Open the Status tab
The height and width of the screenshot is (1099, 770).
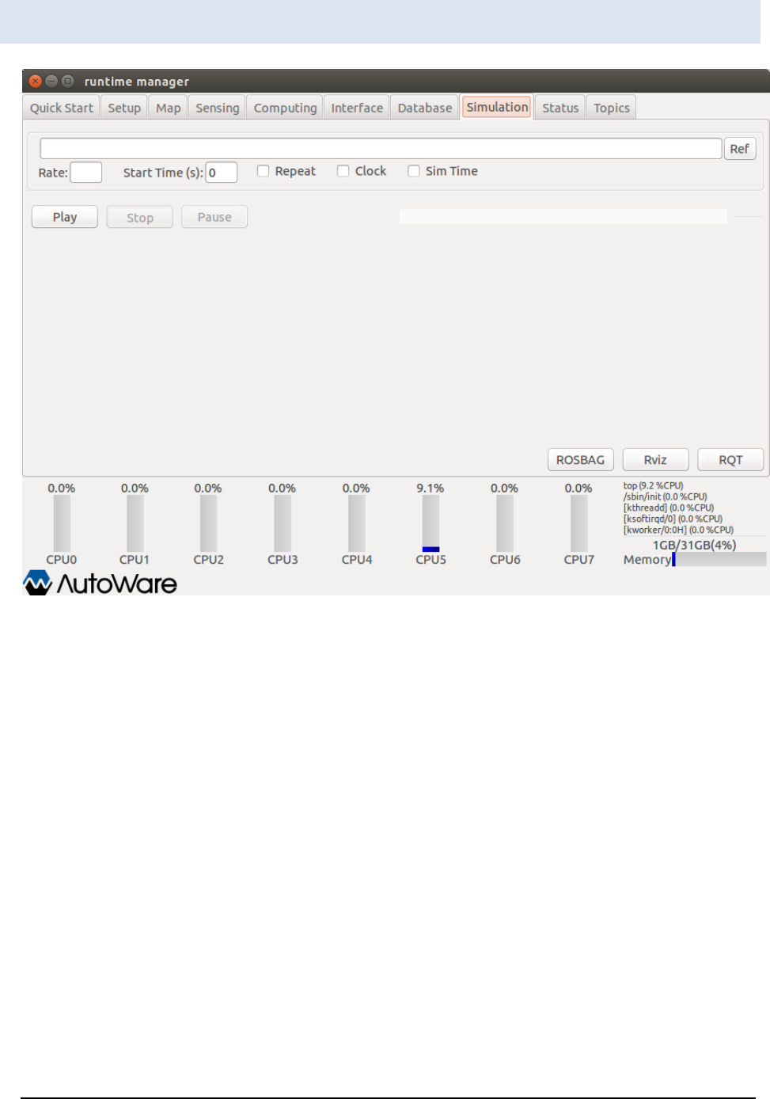point(560,108)
